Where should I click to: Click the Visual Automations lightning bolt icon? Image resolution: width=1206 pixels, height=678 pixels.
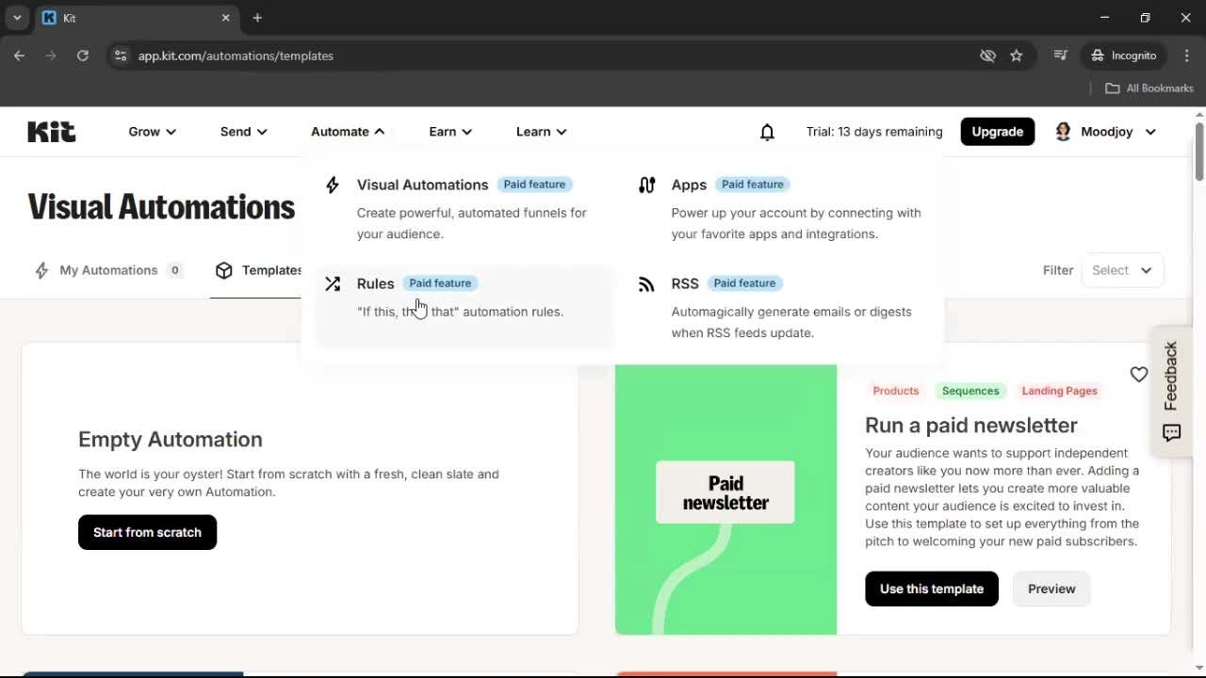tap(333, 185)
